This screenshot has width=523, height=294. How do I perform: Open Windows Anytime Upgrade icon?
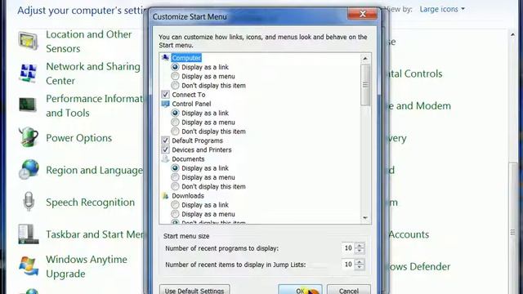(29, 266)
